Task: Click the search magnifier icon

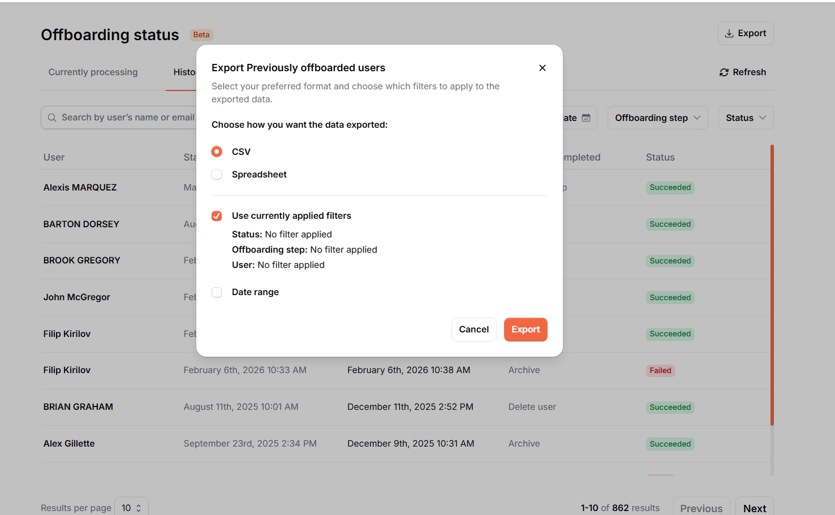Action: coord(52,118)
